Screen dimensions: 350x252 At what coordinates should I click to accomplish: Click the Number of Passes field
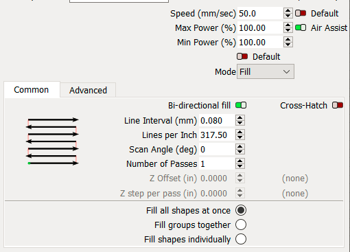click(x=217, y=163)
